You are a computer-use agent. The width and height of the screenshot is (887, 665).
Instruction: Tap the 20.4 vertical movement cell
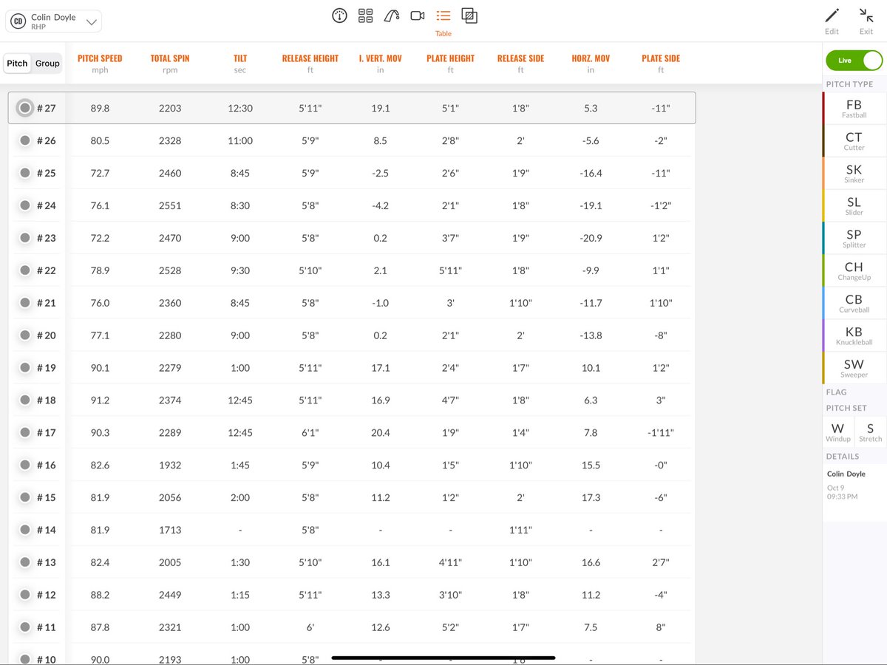coord(381,432)
